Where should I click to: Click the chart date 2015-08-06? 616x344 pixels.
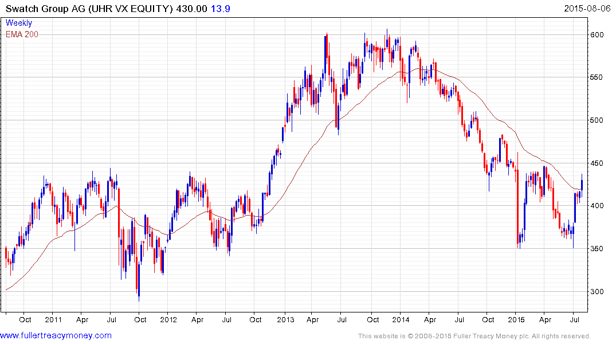pyautogui.click(x=587, y=8)
